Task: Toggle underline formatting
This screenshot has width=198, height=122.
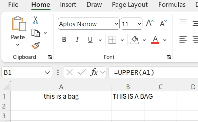Action: [x=90, y=40]
